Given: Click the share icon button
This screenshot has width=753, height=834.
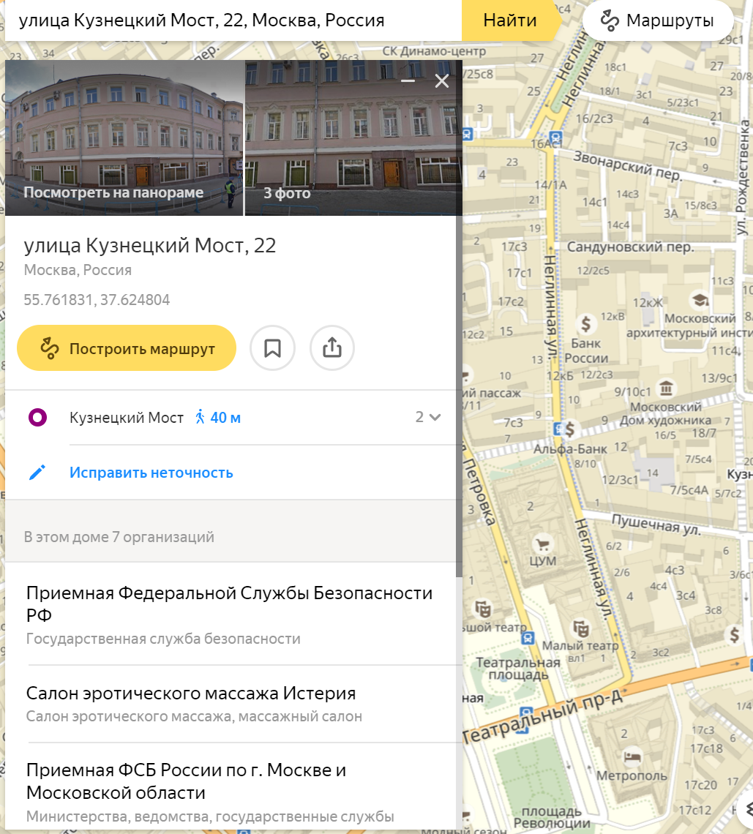Looking at the screenshot, I should (332, 348).
